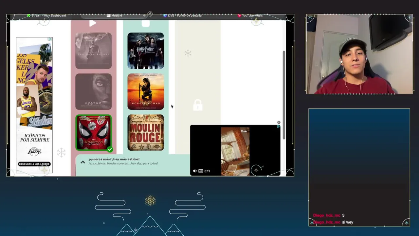Choose the Harry Potter soundtrack cover
419x236 pixels.
click(146, 51)
